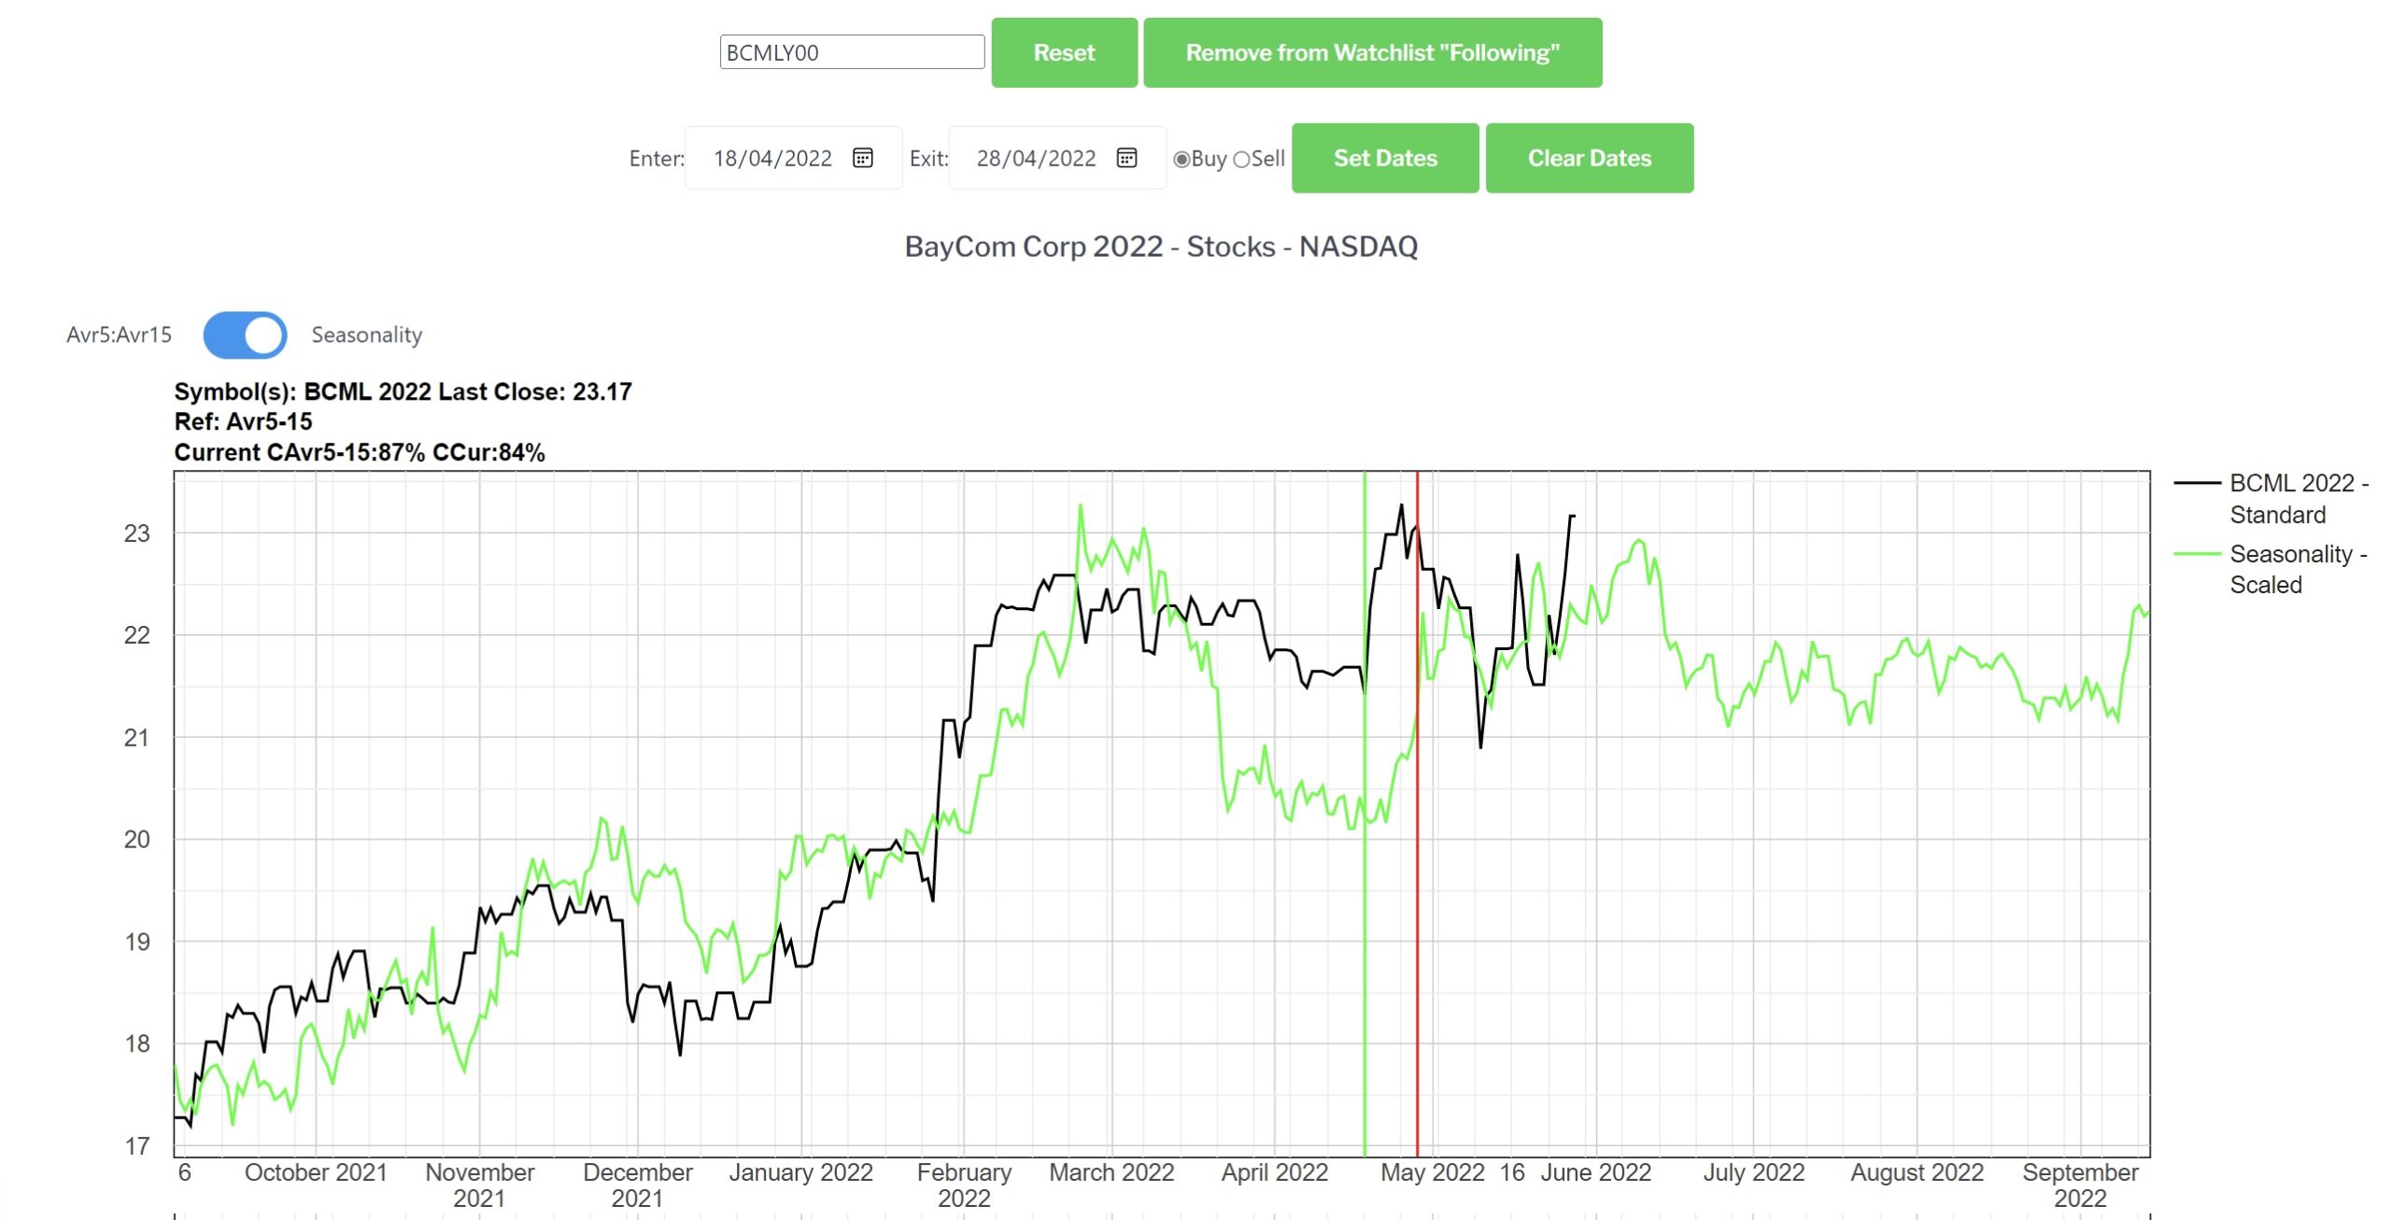The image size is (2391, 1220).
Task: Click the Reset button
Action: pos(1064,52)
